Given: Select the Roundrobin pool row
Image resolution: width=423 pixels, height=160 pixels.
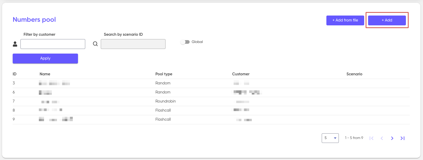Looking at the screenshot, I should click(211, 101).
